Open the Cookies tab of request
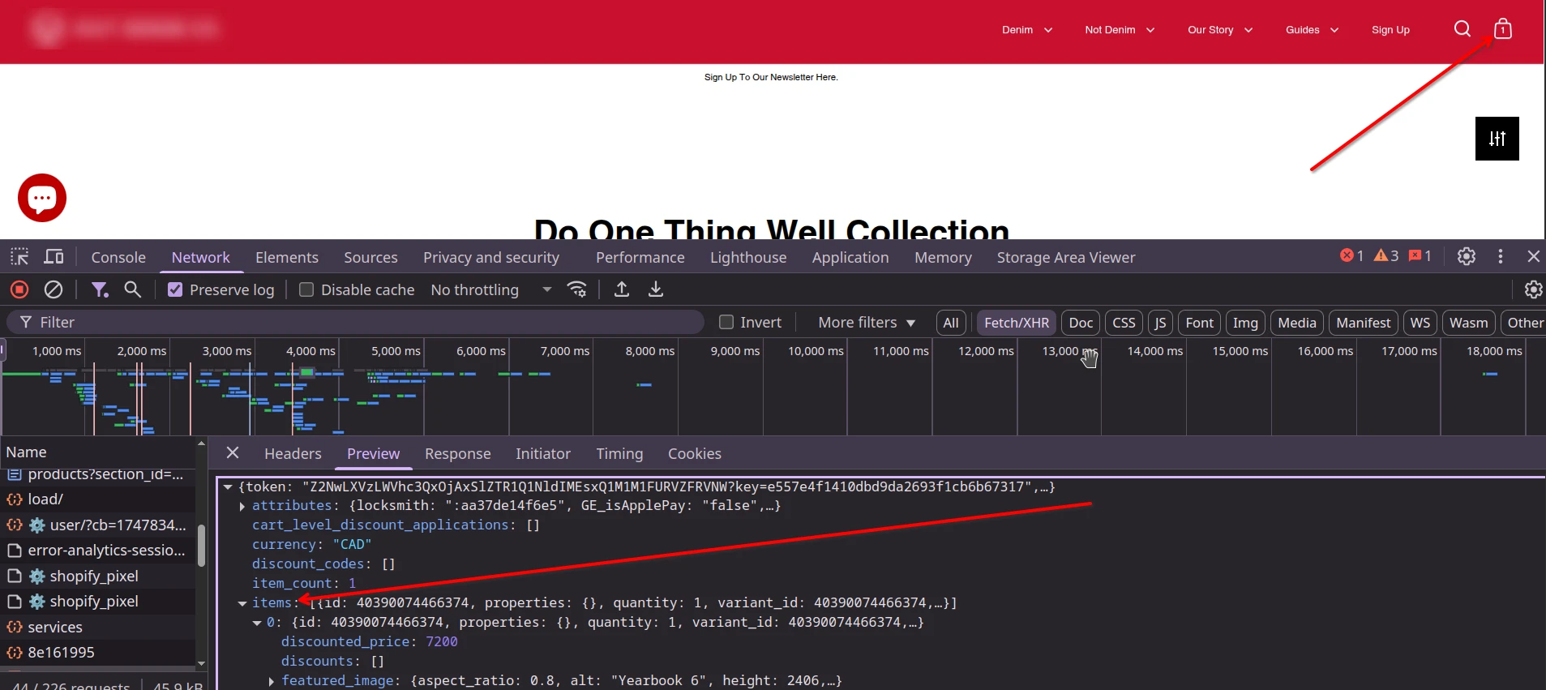 (x=695, y=453)
